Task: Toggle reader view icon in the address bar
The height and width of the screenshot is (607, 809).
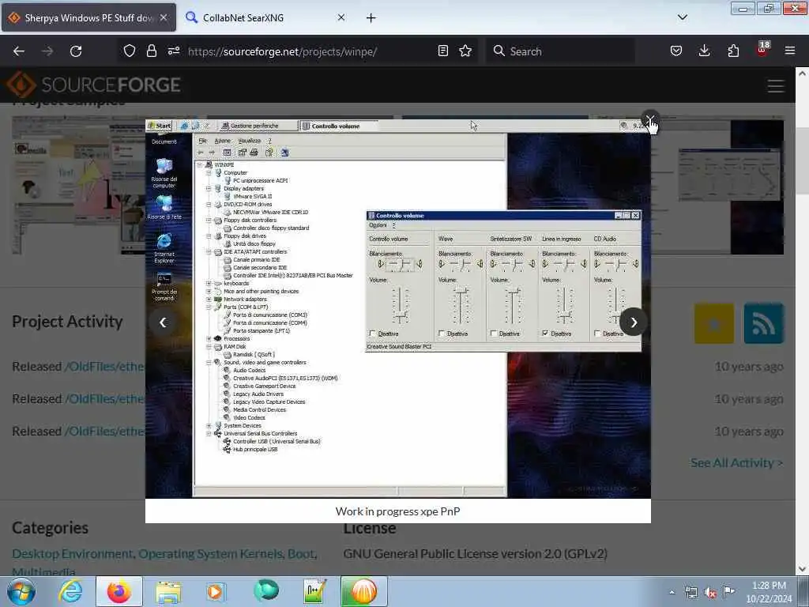Action: point(442,51)
